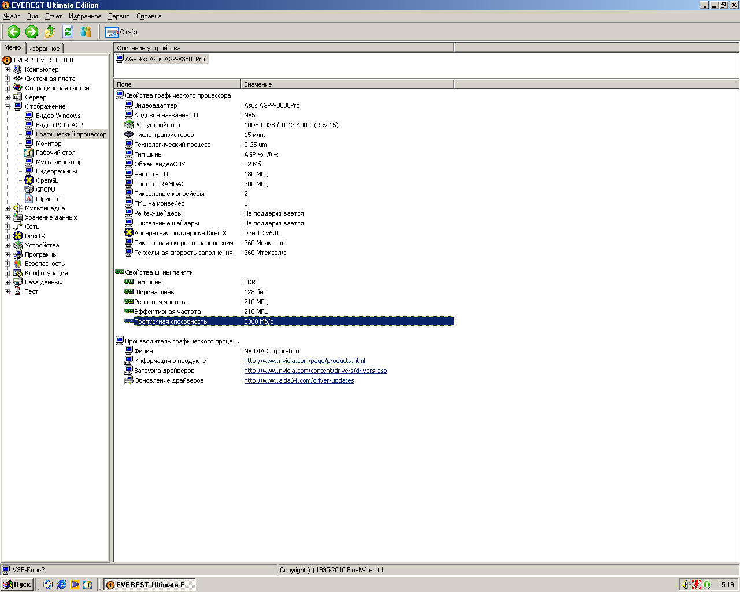The width and height of the screenshot is (740, 592).
Task: Open the Сервис menu
Action: point(119,16)
